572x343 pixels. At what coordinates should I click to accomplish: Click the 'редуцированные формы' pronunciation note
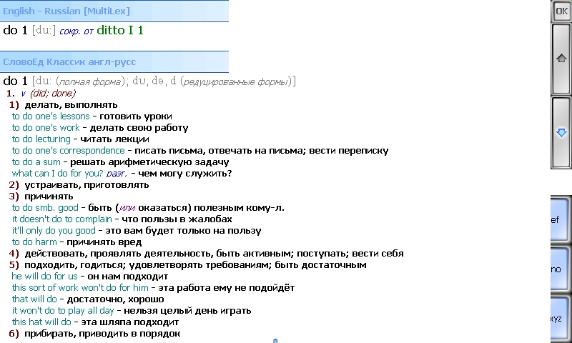pyautogui.click(x=236, y=82)
